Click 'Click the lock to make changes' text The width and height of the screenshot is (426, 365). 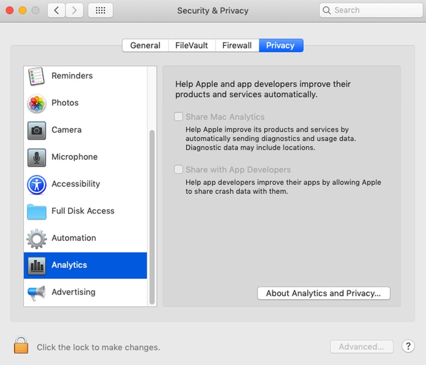click(x=99, y=347)
